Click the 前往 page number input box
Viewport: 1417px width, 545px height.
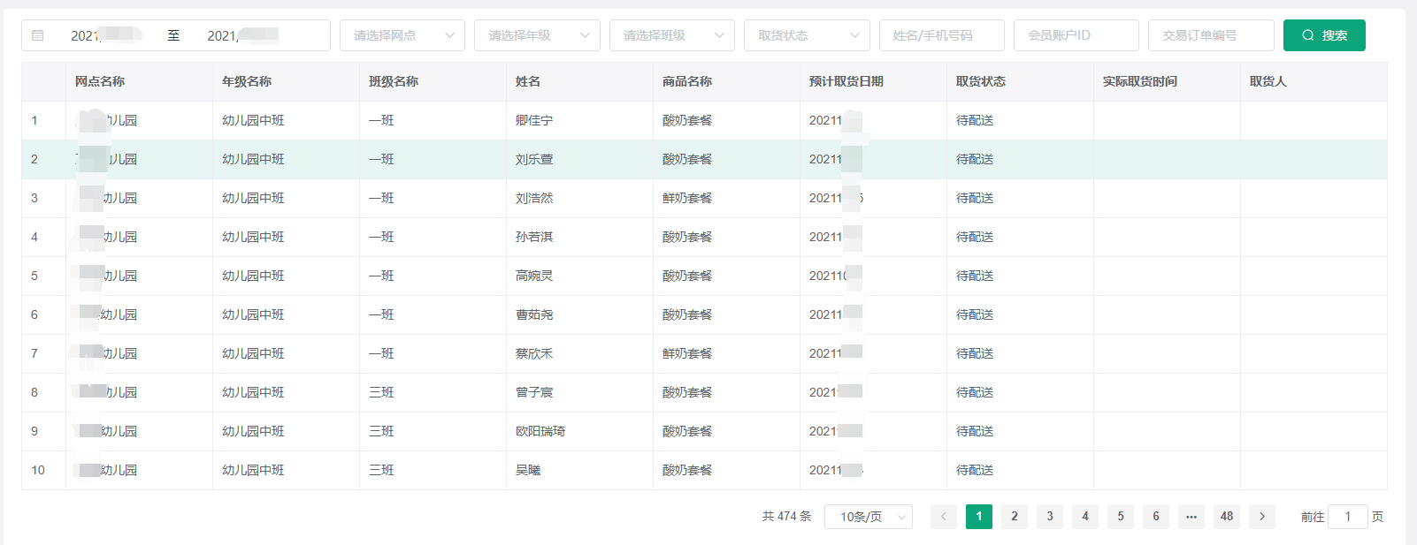[1347, 517]
